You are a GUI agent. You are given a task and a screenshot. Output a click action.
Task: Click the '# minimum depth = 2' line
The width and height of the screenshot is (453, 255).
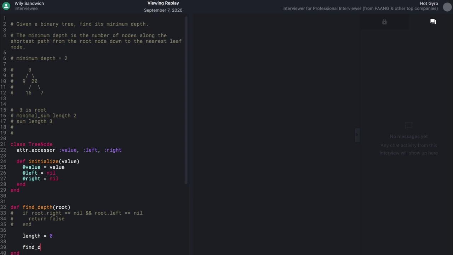(39, 58)
